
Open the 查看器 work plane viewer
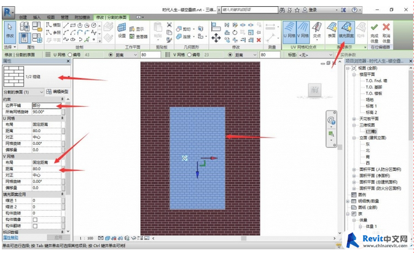click(x=138, y=36)
